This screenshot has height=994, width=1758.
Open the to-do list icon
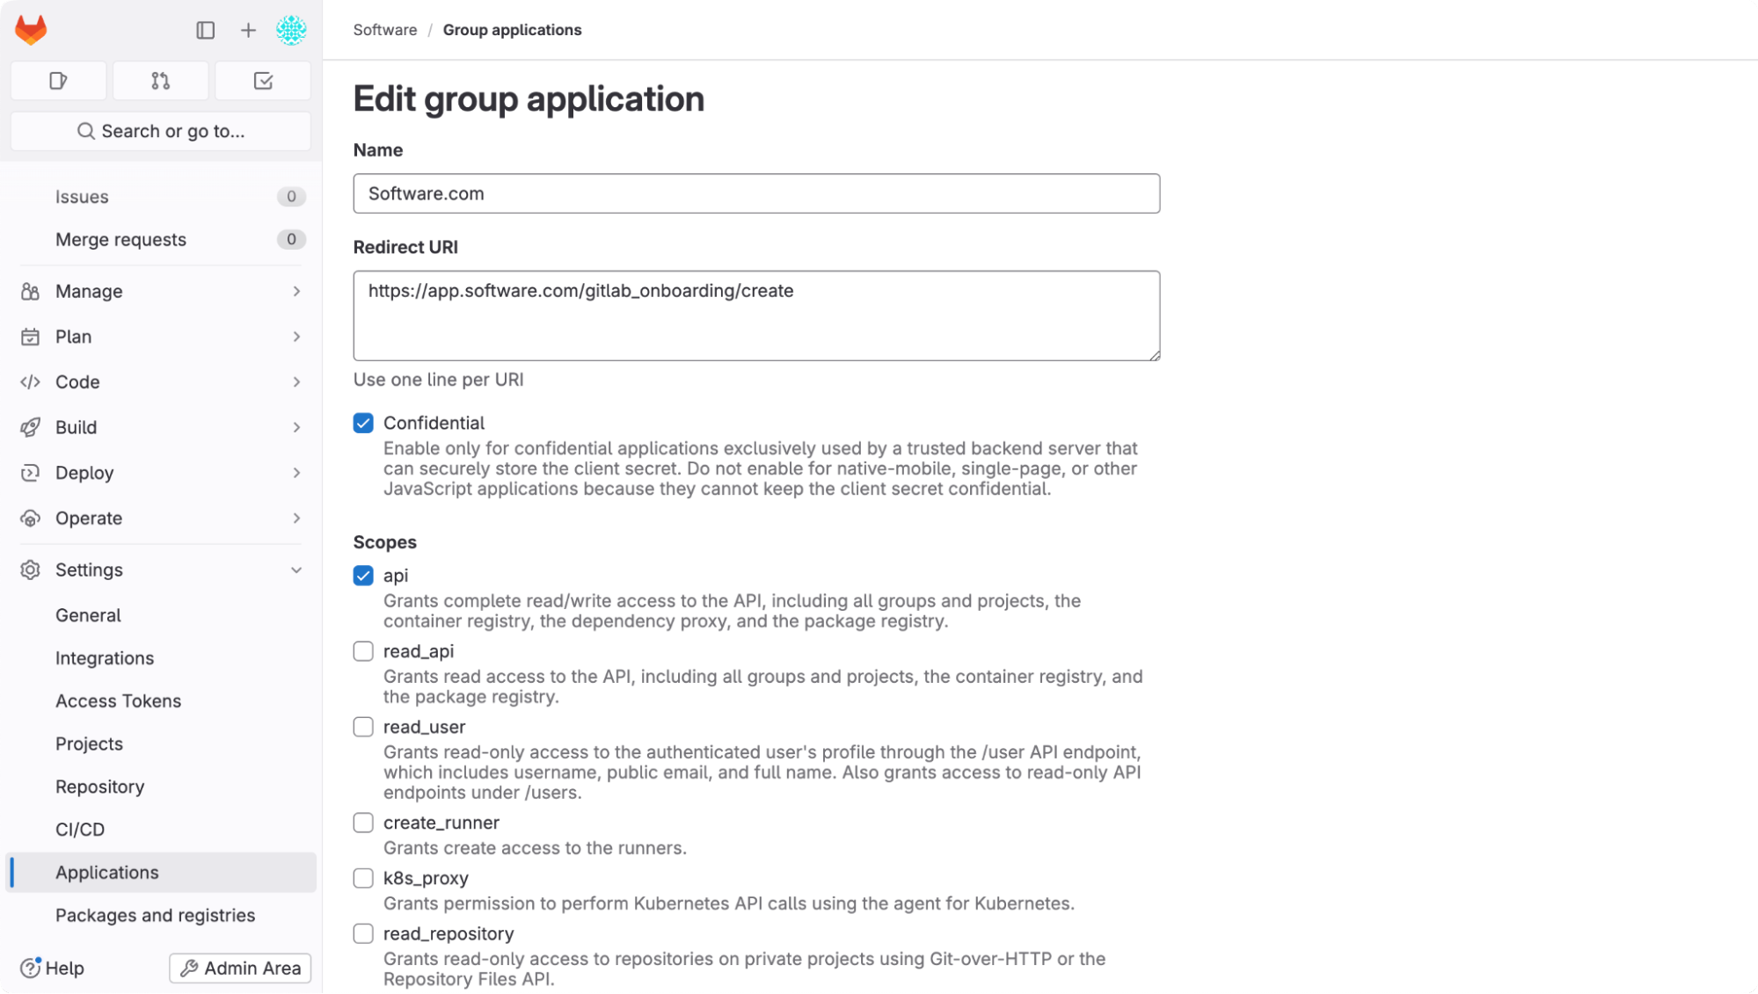click(x=262, y=80)
